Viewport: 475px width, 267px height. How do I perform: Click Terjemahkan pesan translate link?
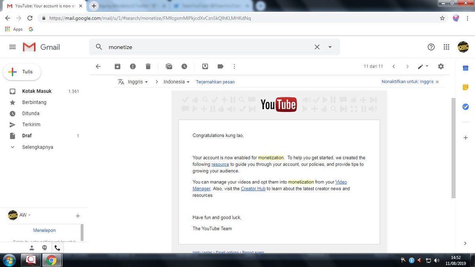(215, 82)
